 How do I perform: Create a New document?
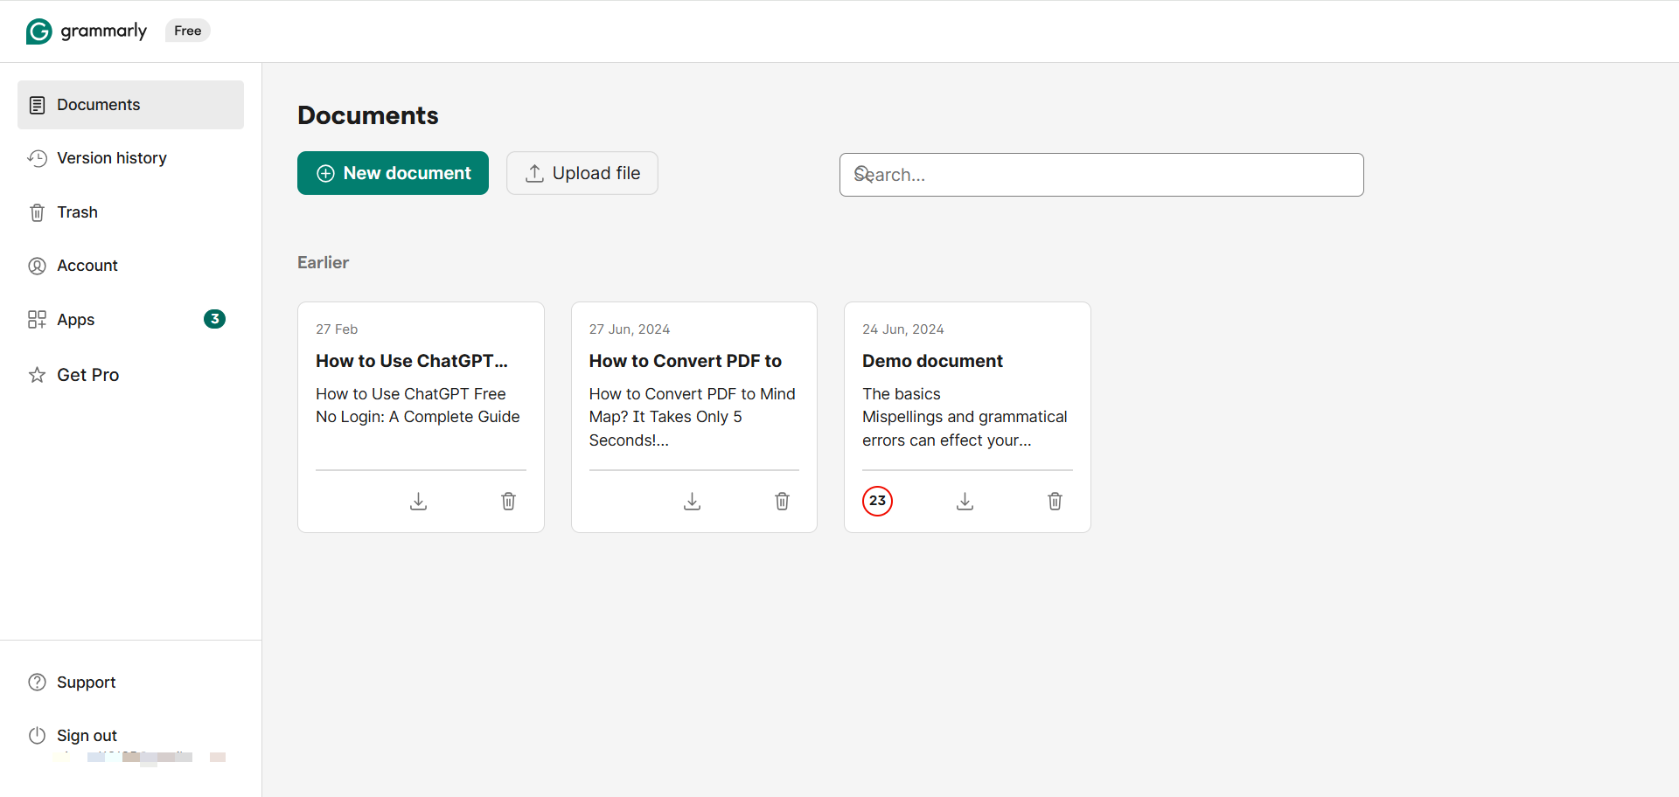click(x=393, y=173)
